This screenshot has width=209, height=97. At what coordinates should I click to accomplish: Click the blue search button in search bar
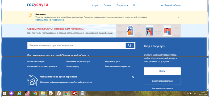tap(130, 45)
